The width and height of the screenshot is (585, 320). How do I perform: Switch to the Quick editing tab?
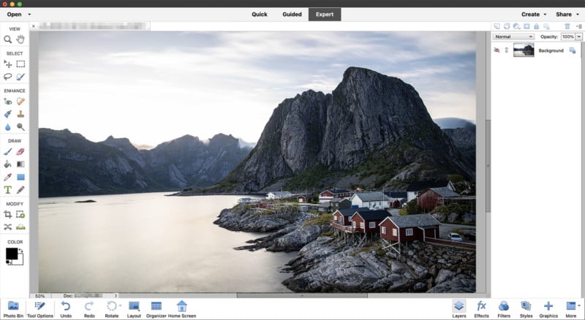pos(260,14)
